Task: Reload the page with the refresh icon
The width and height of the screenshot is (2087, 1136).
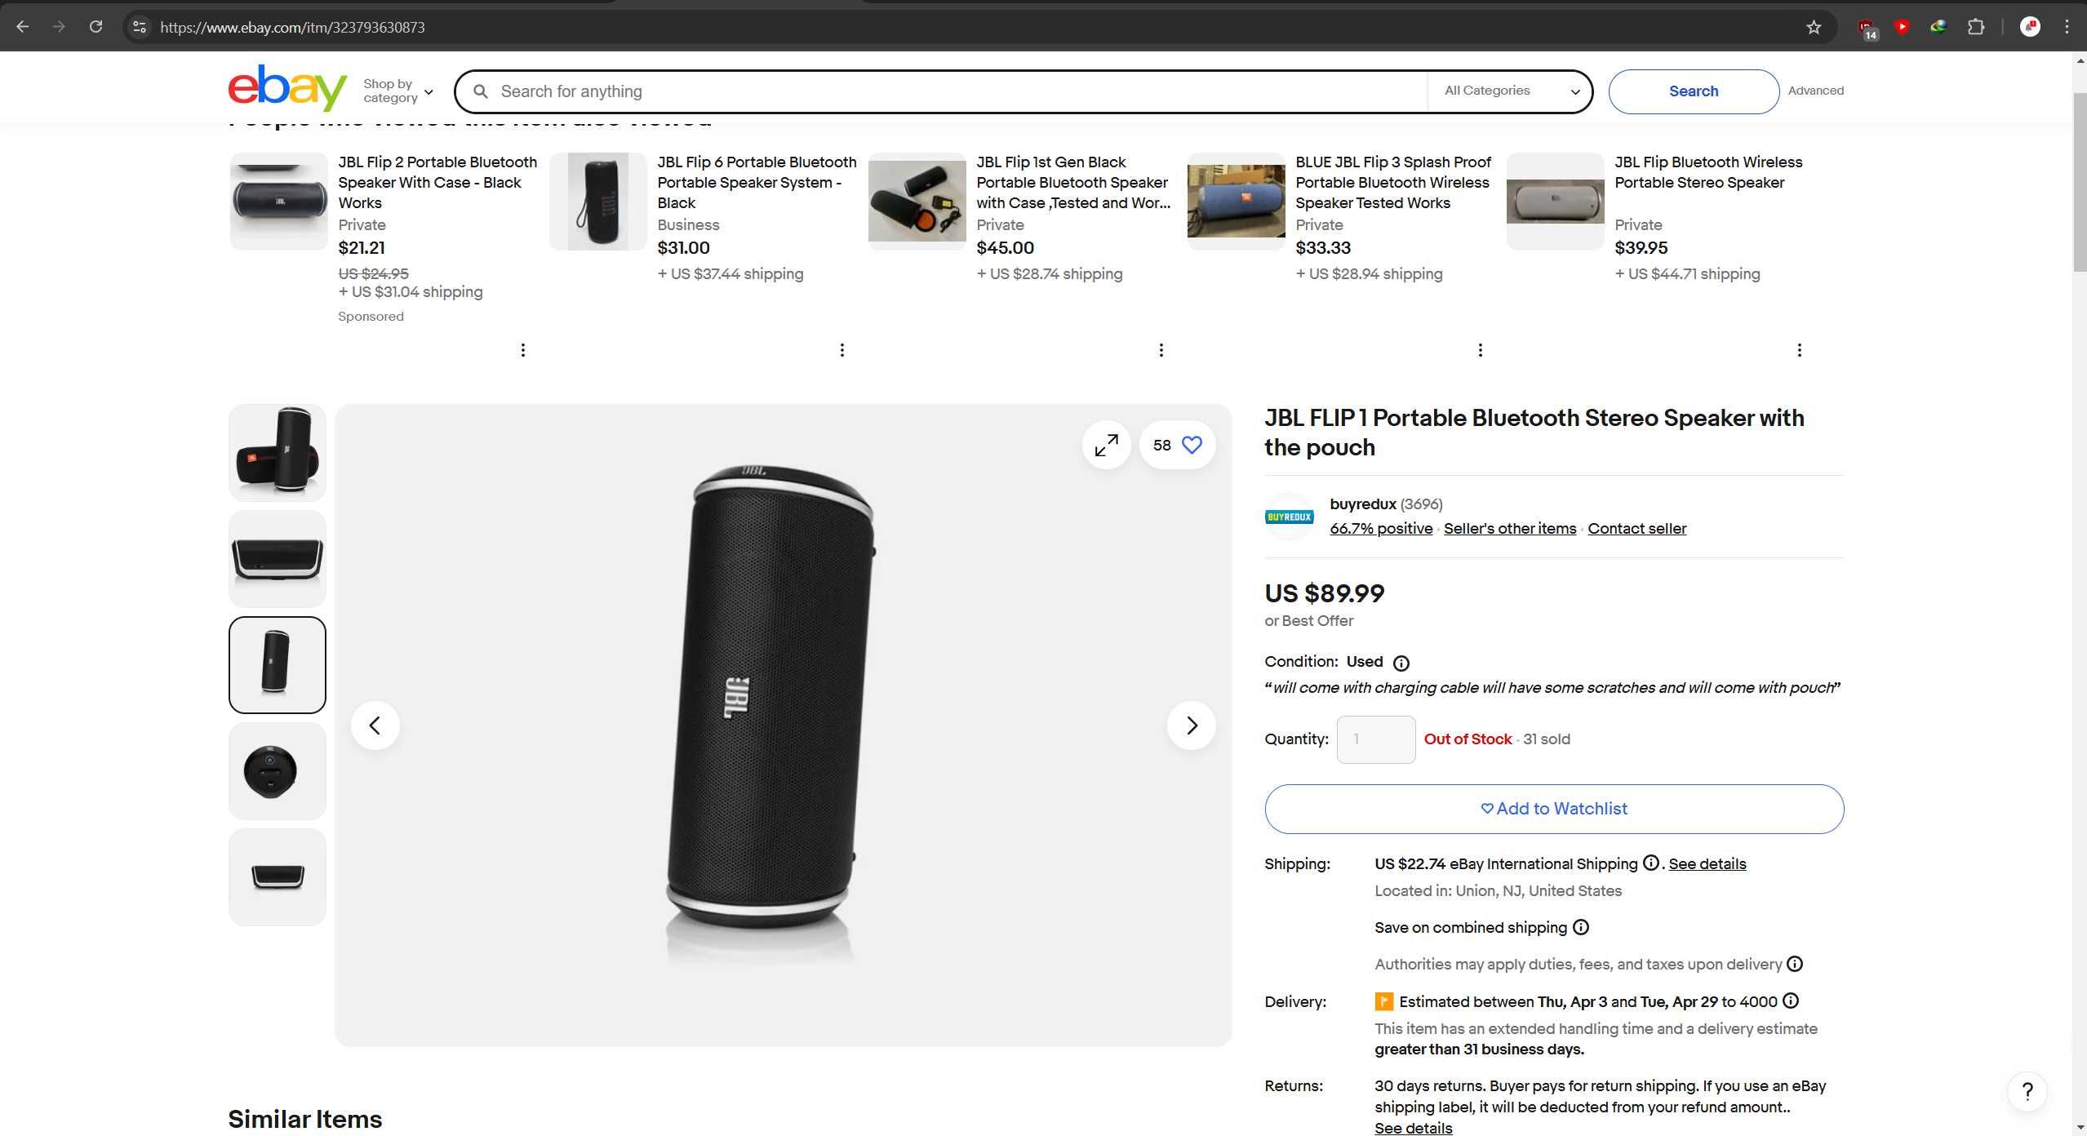Action: [x=95, y=27]
